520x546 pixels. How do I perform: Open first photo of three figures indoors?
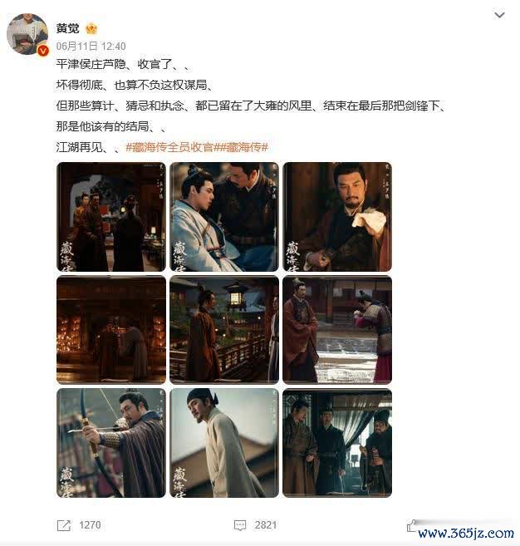pos(111,217)
